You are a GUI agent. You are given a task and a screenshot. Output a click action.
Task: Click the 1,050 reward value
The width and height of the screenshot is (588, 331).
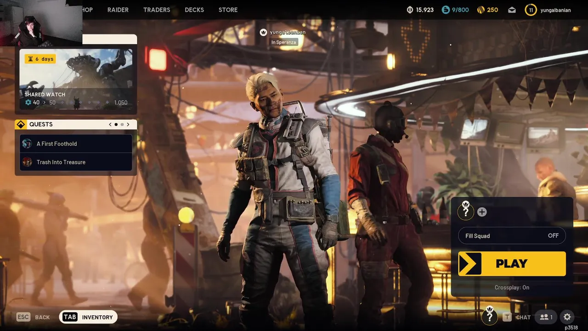click(120, 103)
